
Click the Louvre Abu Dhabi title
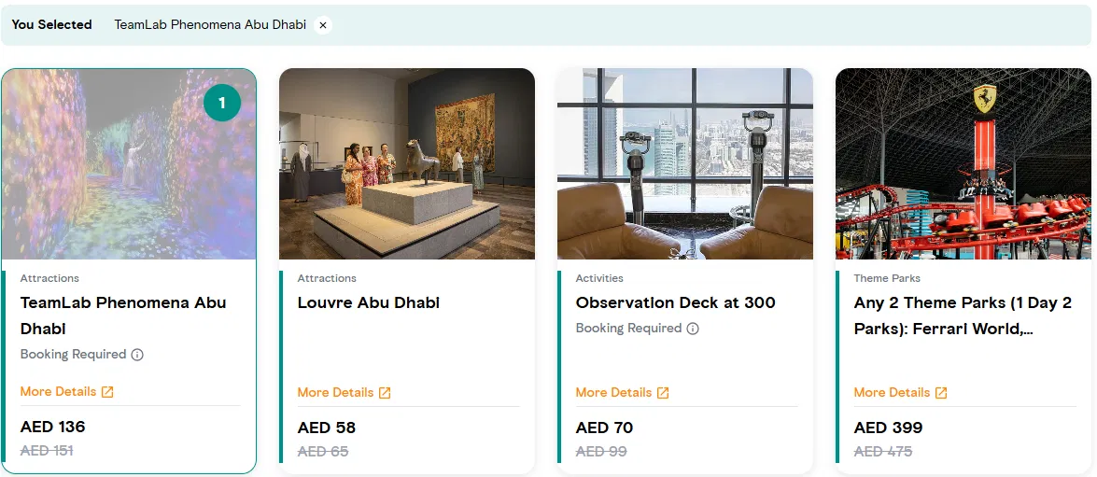point(368,302)
